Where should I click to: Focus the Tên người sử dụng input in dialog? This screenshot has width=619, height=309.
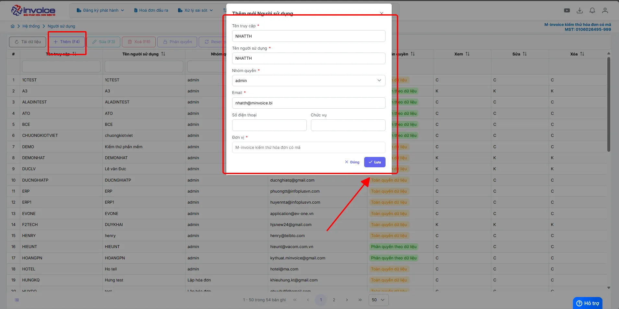(x=309, y=58)
